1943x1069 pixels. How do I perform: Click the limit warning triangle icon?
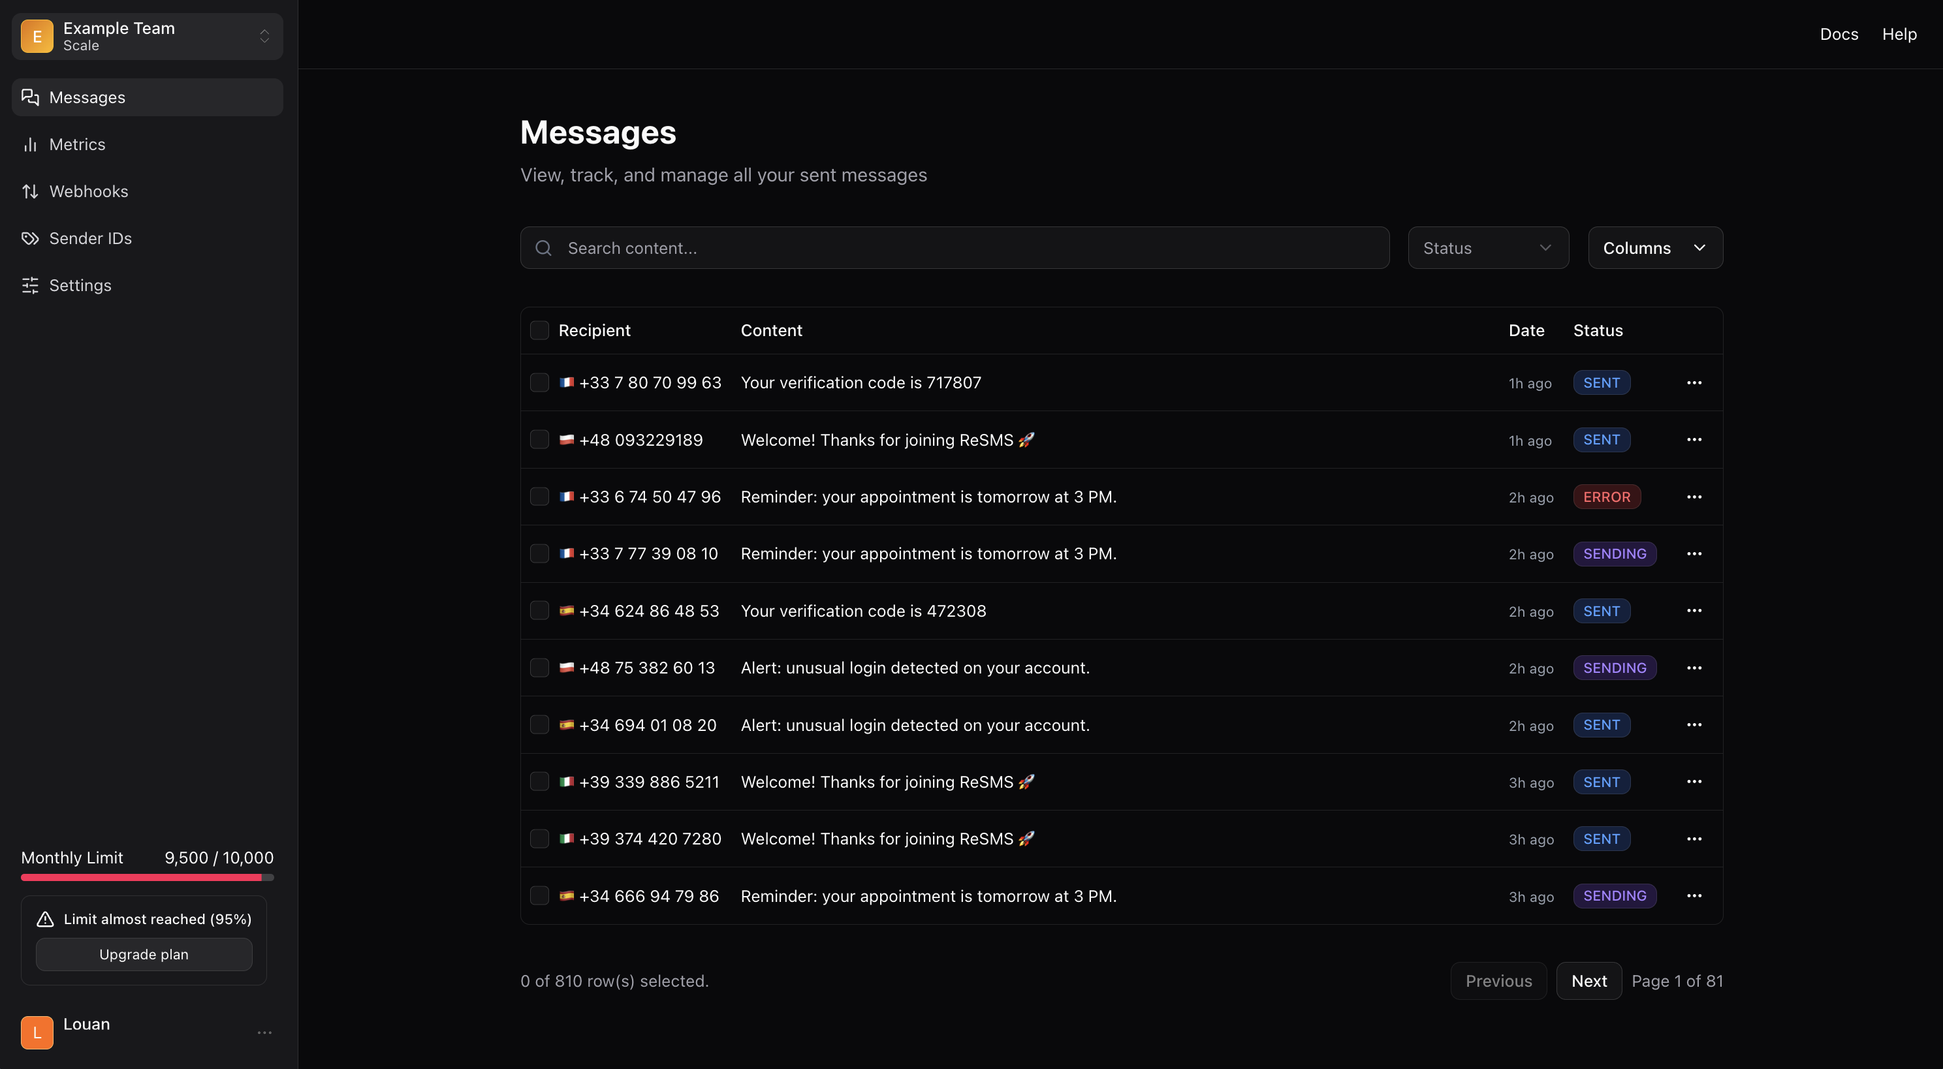(x=44, y=919)
